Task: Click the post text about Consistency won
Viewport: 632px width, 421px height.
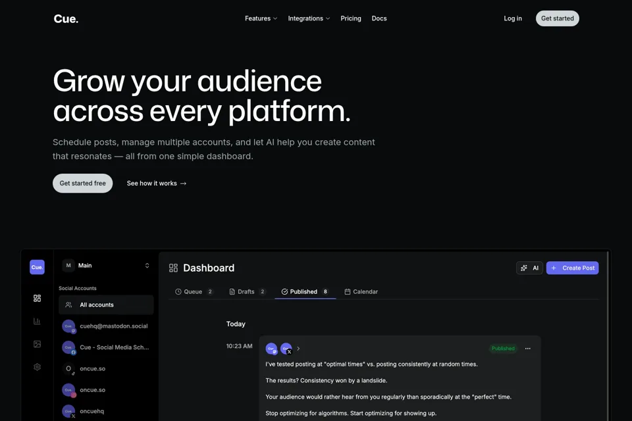Action: pyautogui.click(x=326, y=381)
